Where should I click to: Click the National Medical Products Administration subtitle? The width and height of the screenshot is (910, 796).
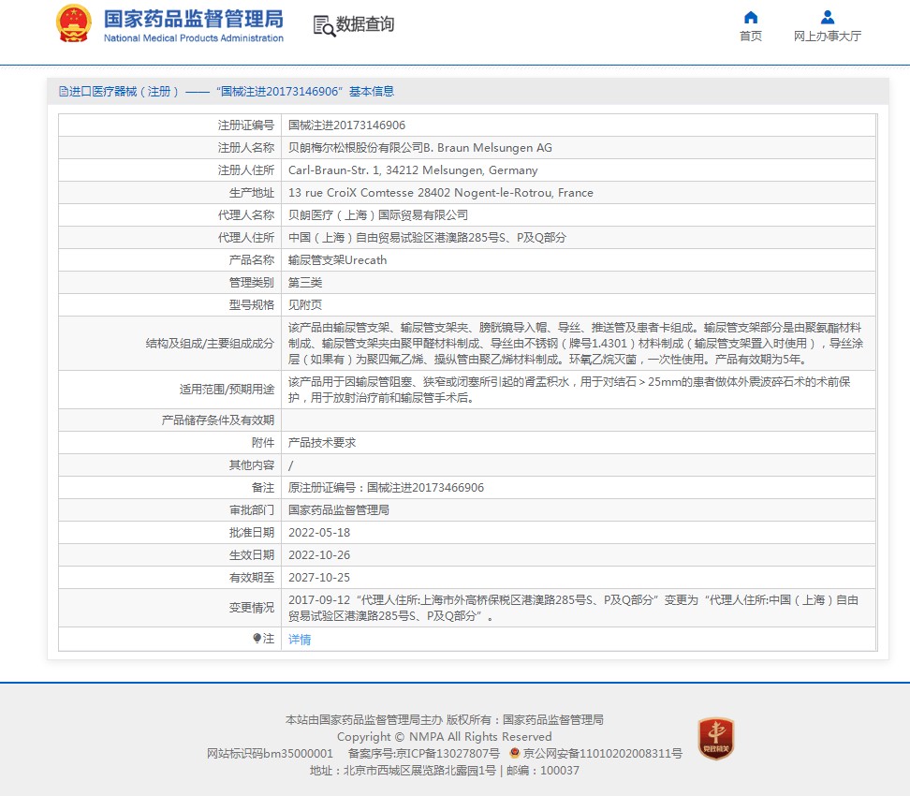(193, 38)
